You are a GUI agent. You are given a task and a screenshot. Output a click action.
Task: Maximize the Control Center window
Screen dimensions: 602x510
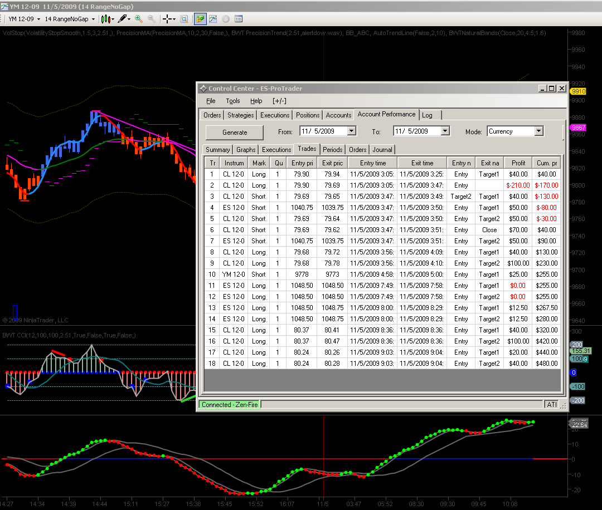coord(552,89)
